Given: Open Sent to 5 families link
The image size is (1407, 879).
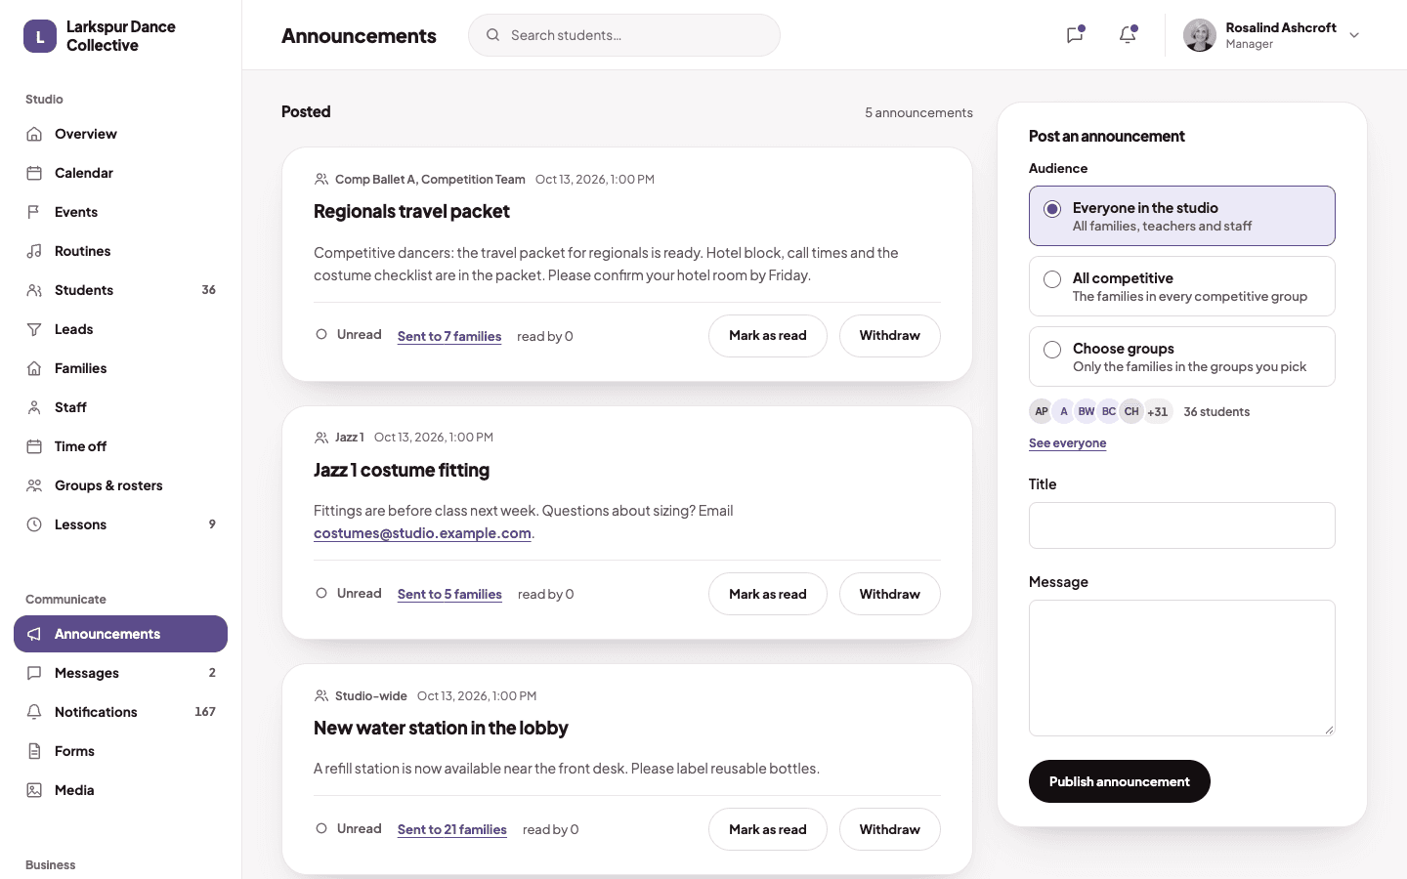Looking at the screenshot, I should click(x=449, y=594).
